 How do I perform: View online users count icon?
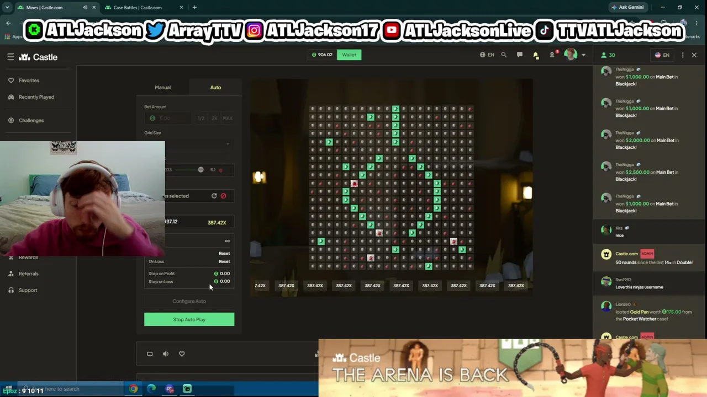coord(604,55)
